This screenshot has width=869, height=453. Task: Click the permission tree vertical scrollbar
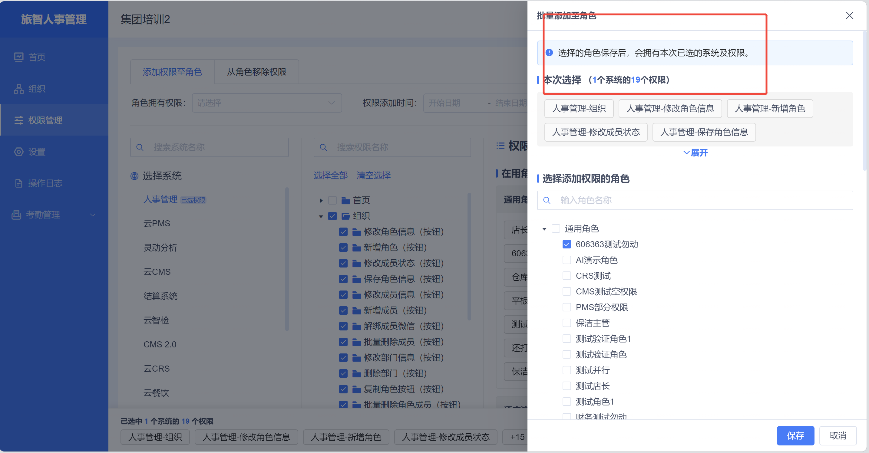click(x=469, y=256)
